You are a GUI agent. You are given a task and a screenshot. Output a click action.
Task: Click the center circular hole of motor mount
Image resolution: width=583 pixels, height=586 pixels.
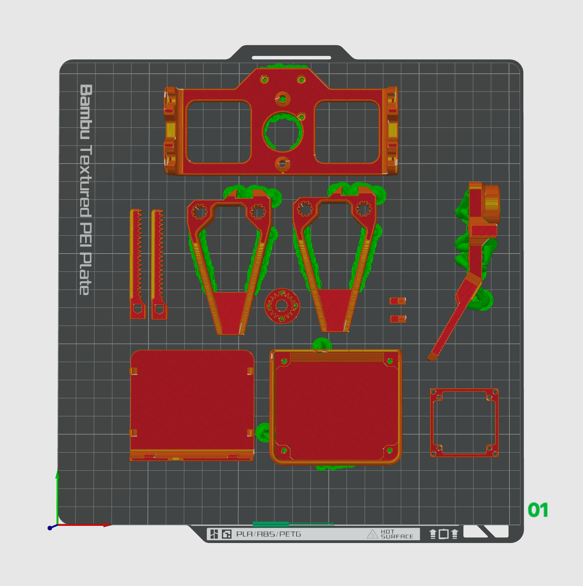click(x=283, y=132)
